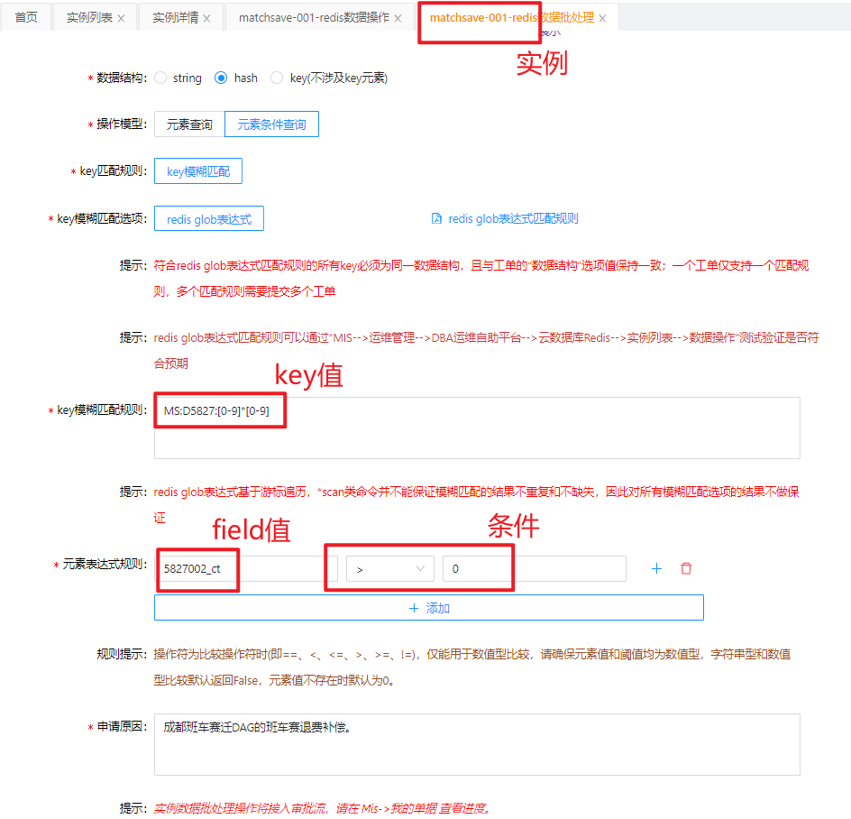Click the document icon before redis glob表达式匹配规则
This screenshot has width=851, height=819.
click(x=436, y=218)
